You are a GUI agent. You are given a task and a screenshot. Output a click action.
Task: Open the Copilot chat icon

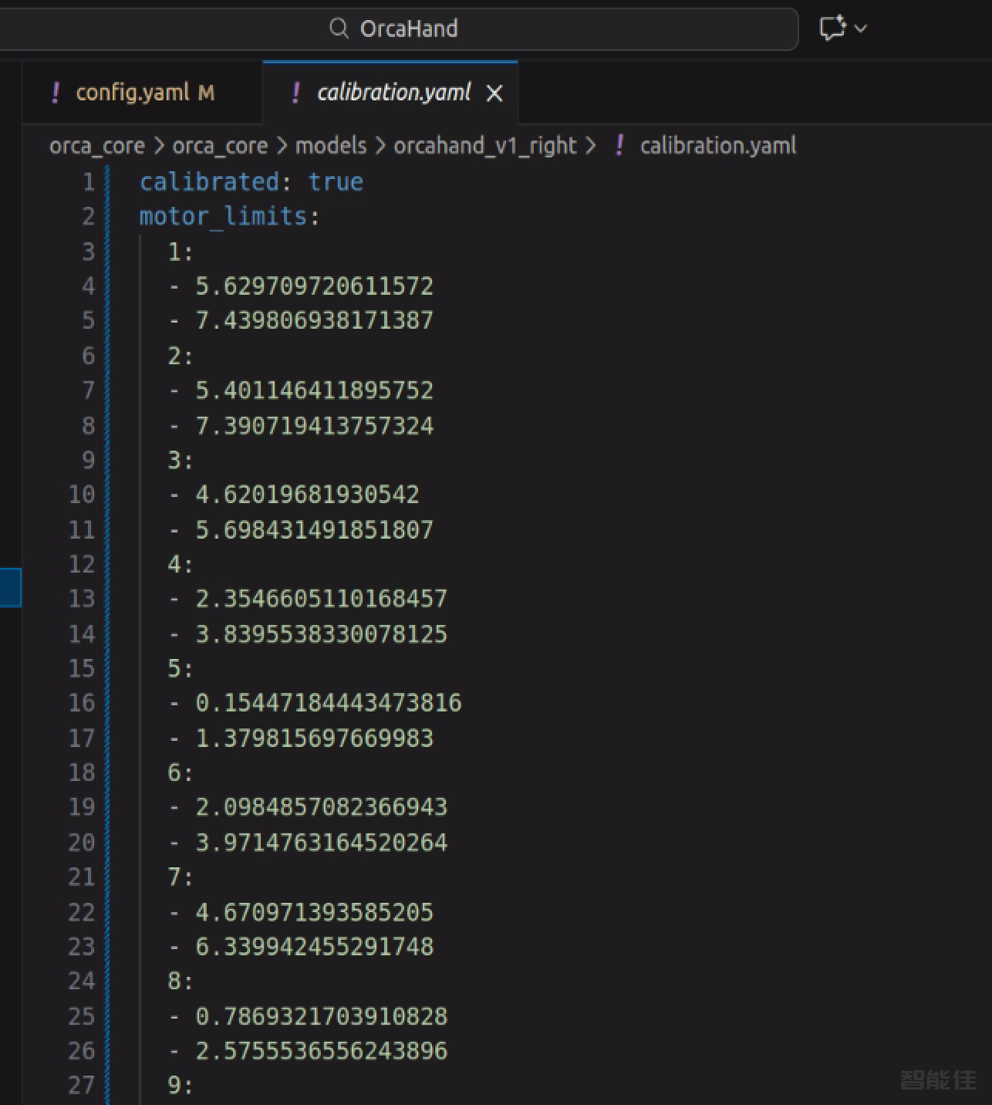click(832, 29)
